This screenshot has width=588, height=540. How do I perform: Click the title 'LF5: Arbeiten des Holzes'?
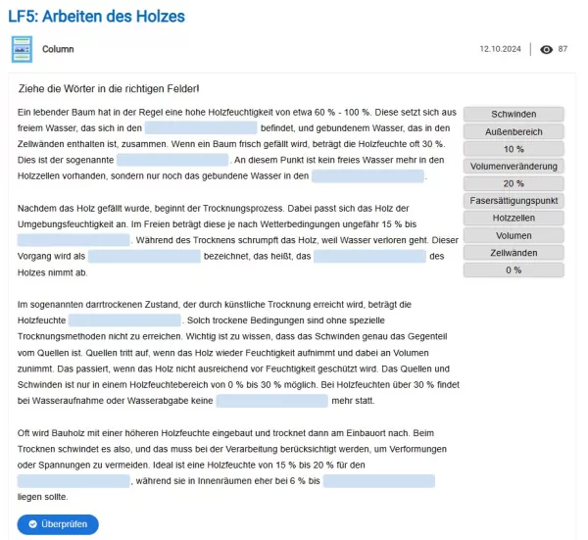96,17
